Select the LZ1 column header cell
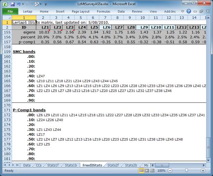The image size is (213, 176). [x=45, y=27]
